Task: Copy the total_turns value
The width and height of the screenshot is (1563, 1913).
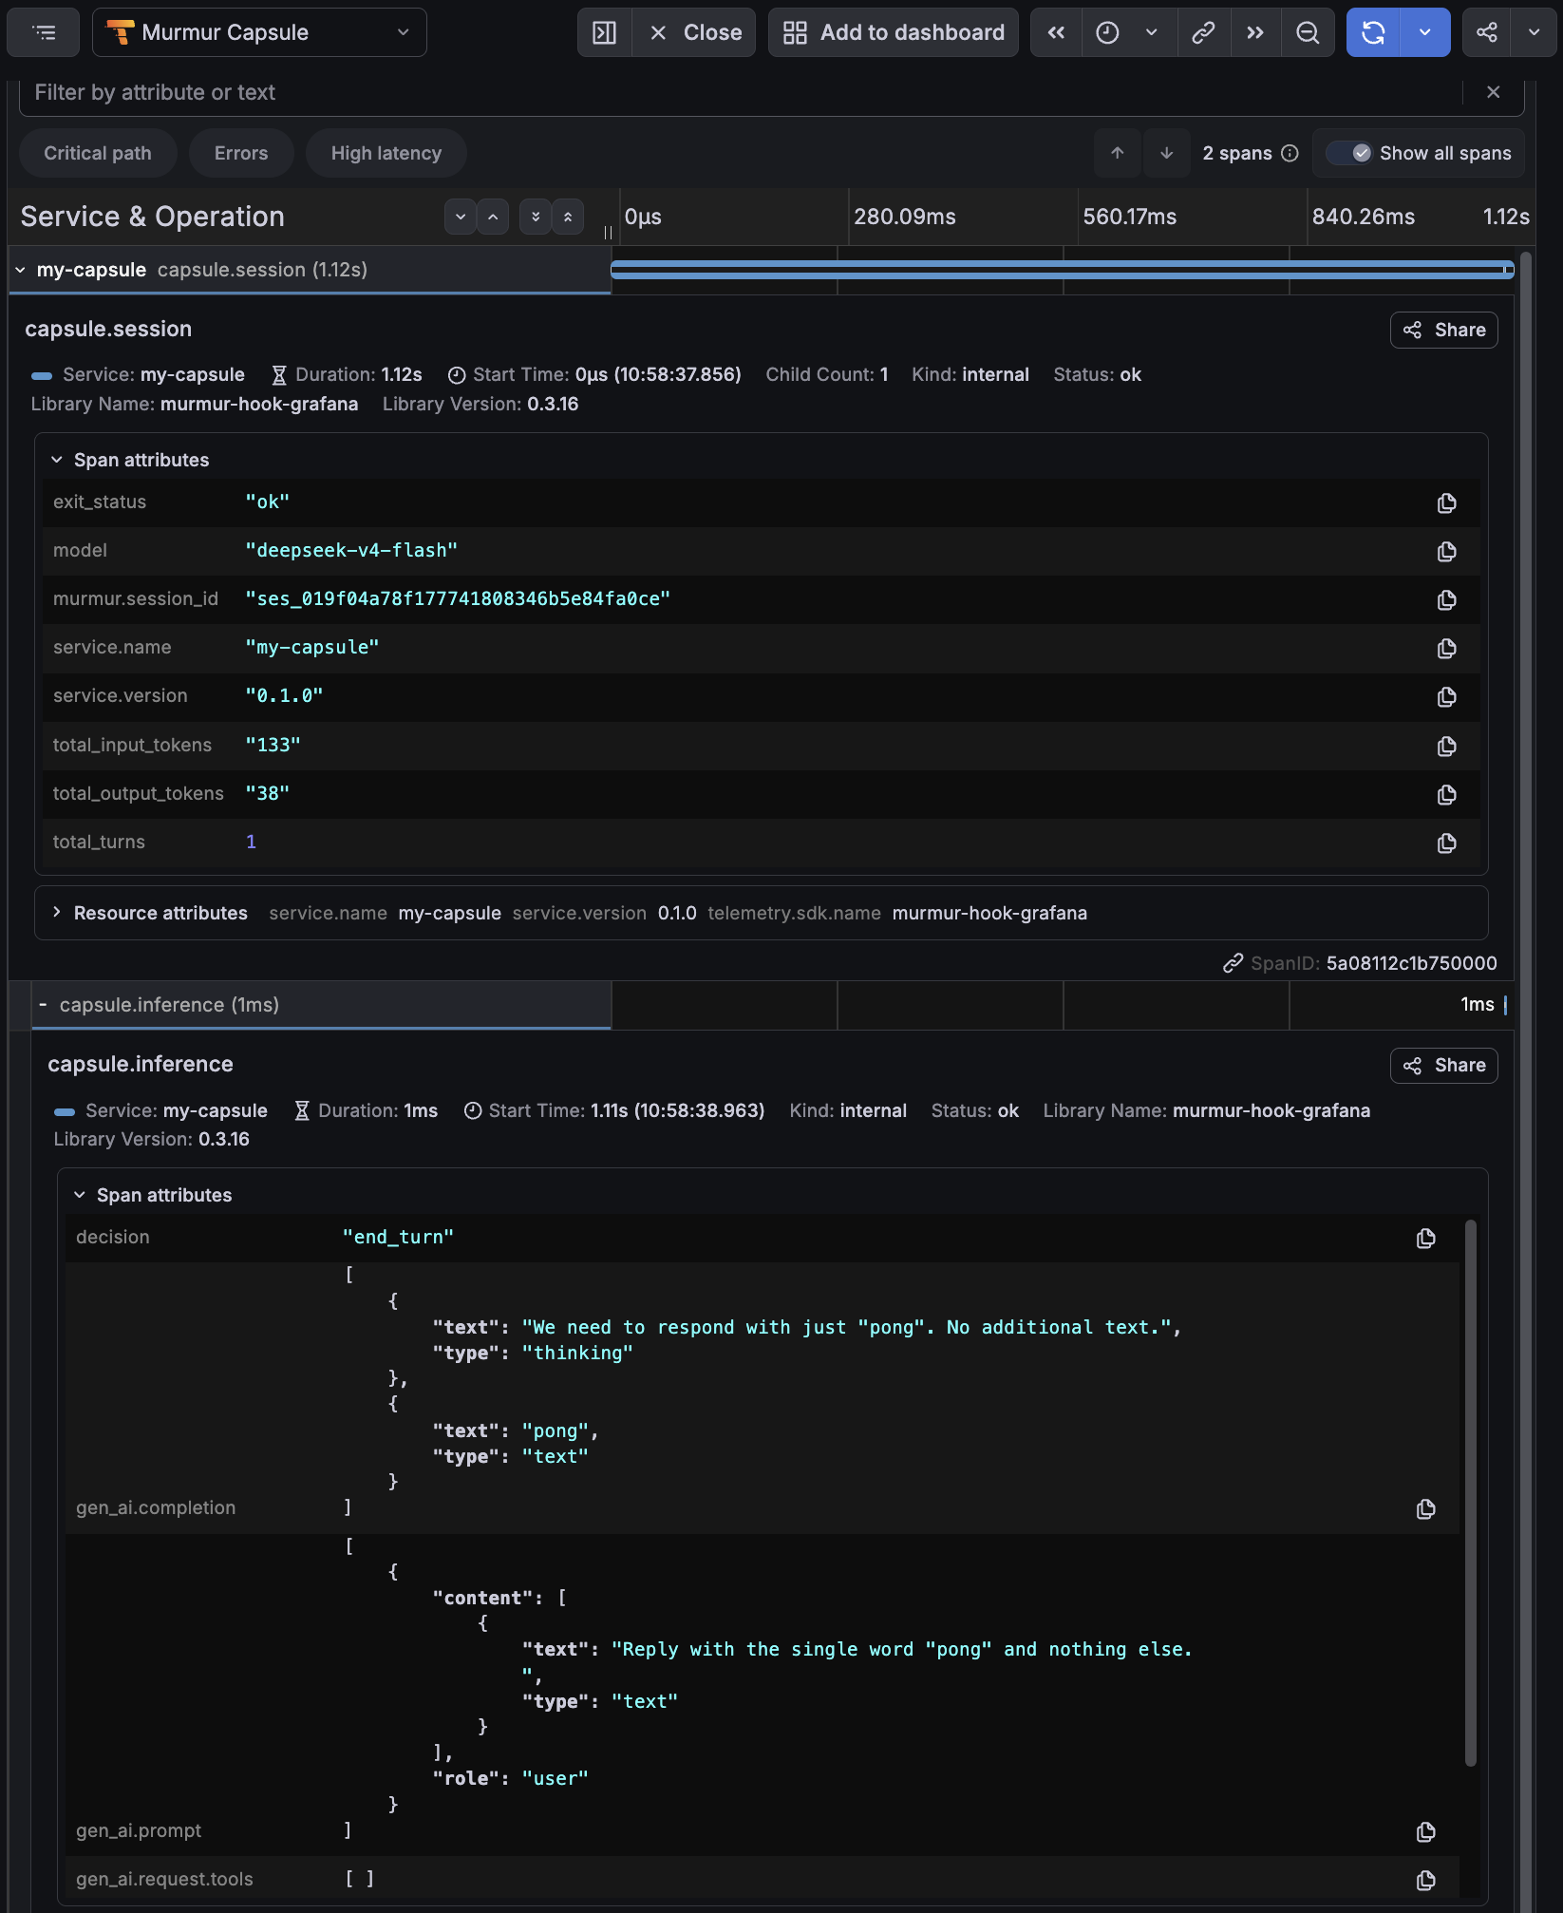Action: (x=1446, y=843)
